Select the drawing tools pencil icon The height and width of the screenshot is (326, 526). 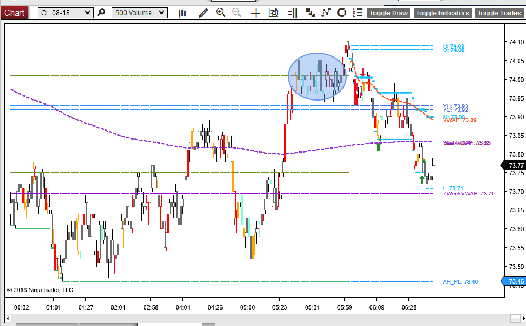click(203, 13)
